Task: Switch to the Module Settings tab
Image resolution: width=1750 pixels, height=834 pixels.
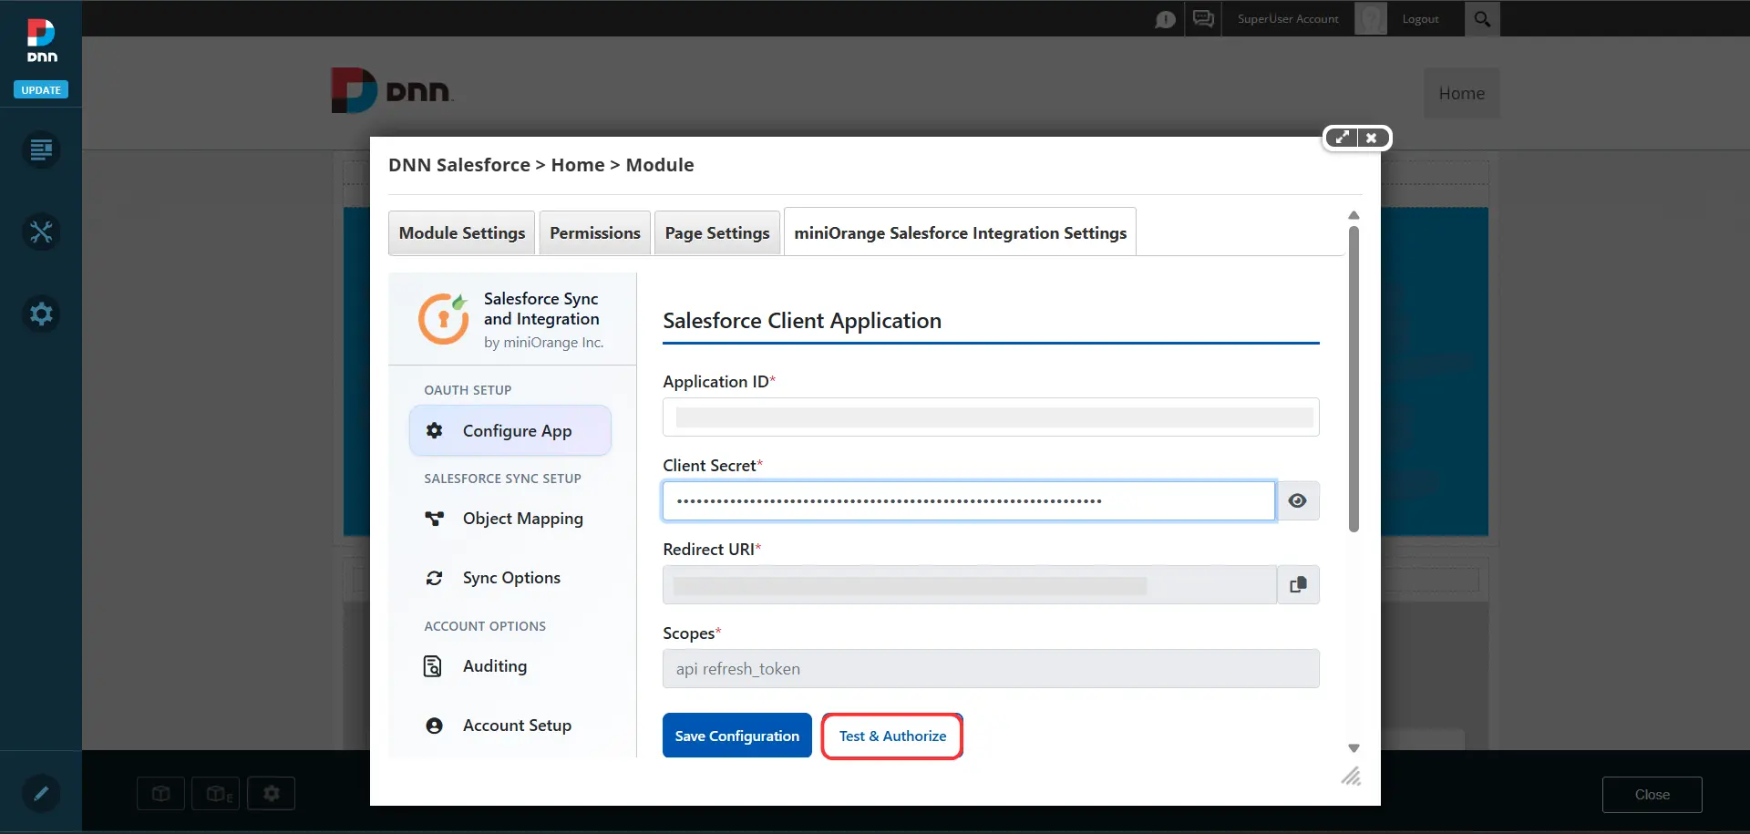Action: [x=462, y=232]
